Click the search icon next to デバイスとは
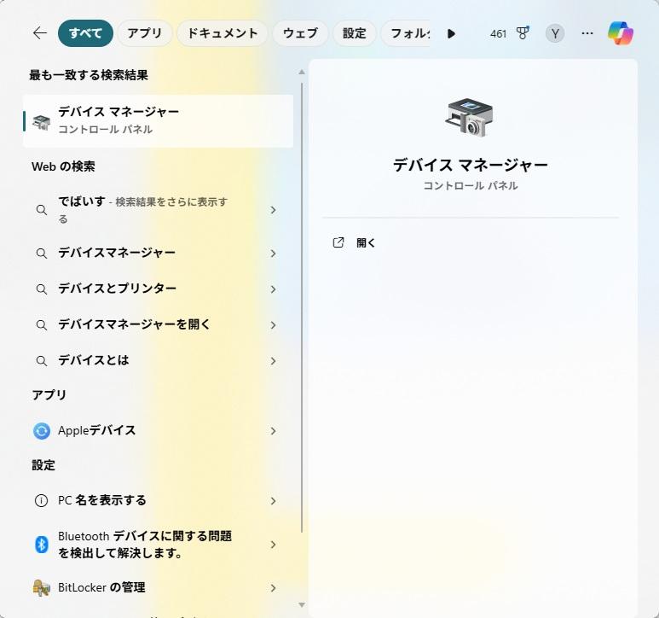Viewport: 659px width, 618px height. click(42, 360)
